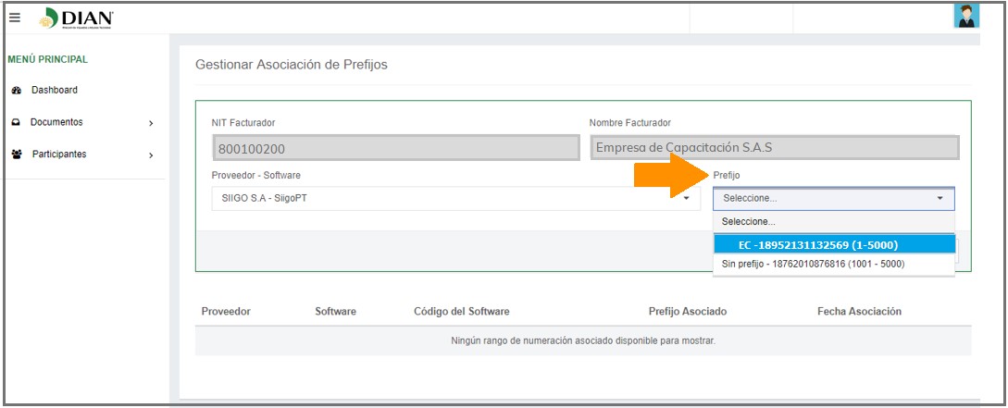Viewport: 1008px width, 408px height.
Task: Click the Prefijo dropdown box
Action: click(x=832, y=198)
